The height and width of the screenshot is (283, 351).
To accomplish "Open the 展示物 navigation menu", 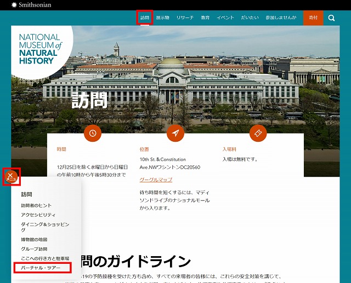I will click(x=162, y=18).
